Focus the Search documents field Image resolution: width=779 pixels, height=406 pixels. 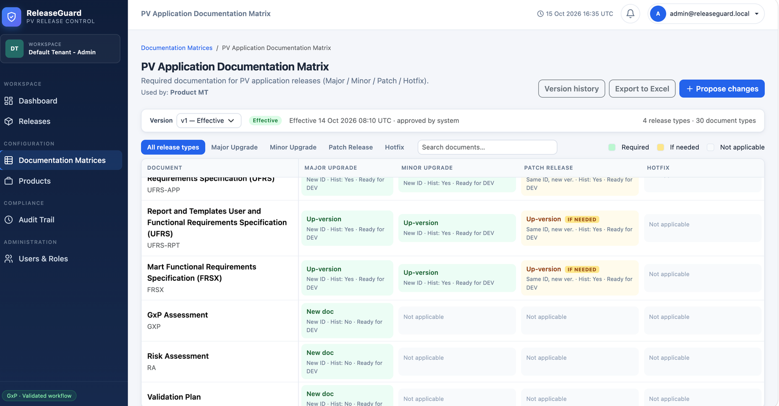[x=487, y=147]
